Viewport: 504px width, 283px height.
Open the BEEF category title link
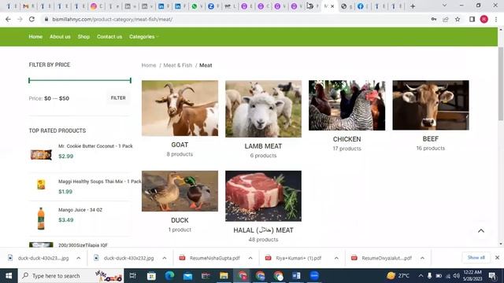(x=431, y=138)
